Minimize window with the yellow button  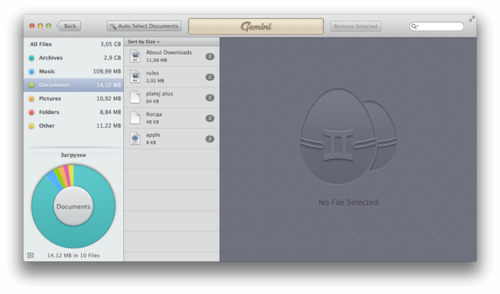tap(40, 26)
